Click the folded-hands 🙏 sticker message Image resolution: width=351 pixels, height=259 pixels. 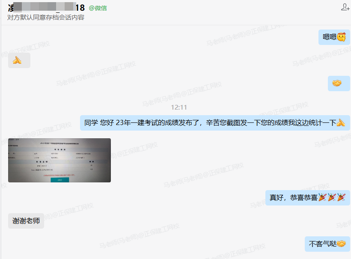[19, 60]
